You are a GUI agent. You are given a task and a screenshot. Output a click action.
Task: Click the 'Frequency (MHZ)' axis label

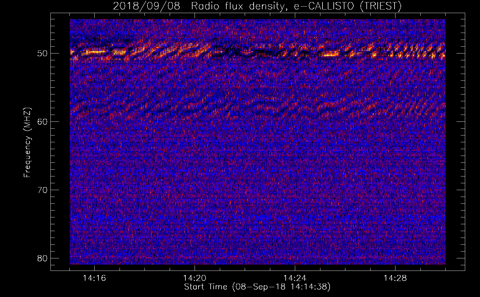click(27, 143)
